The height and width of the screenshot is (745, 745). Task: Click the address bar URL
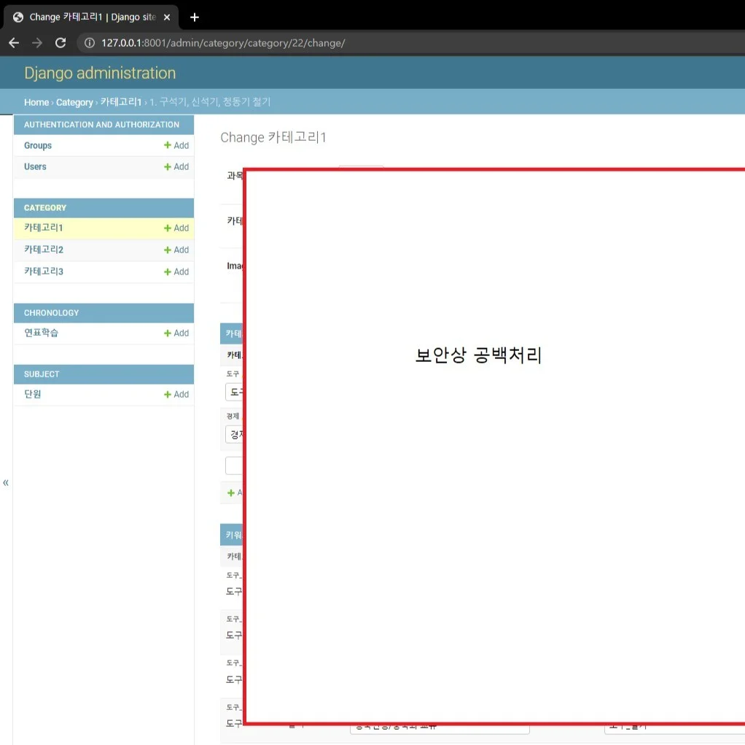[x=223, y=43]
